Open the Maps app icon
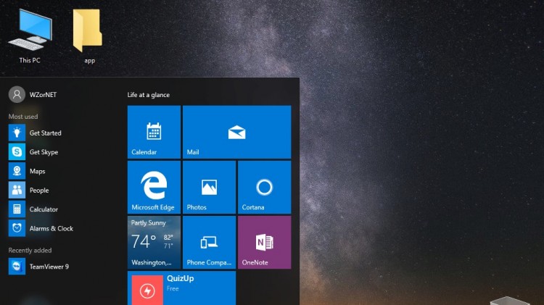544x305 pixels. click(17, 171)
